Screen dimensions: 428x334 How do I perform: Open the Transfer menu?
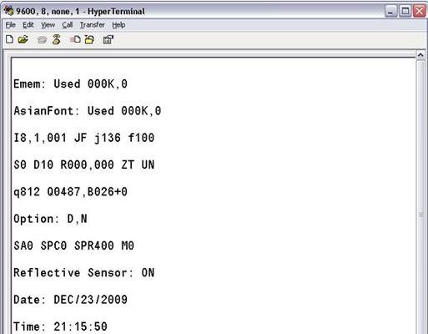[93, 25]
